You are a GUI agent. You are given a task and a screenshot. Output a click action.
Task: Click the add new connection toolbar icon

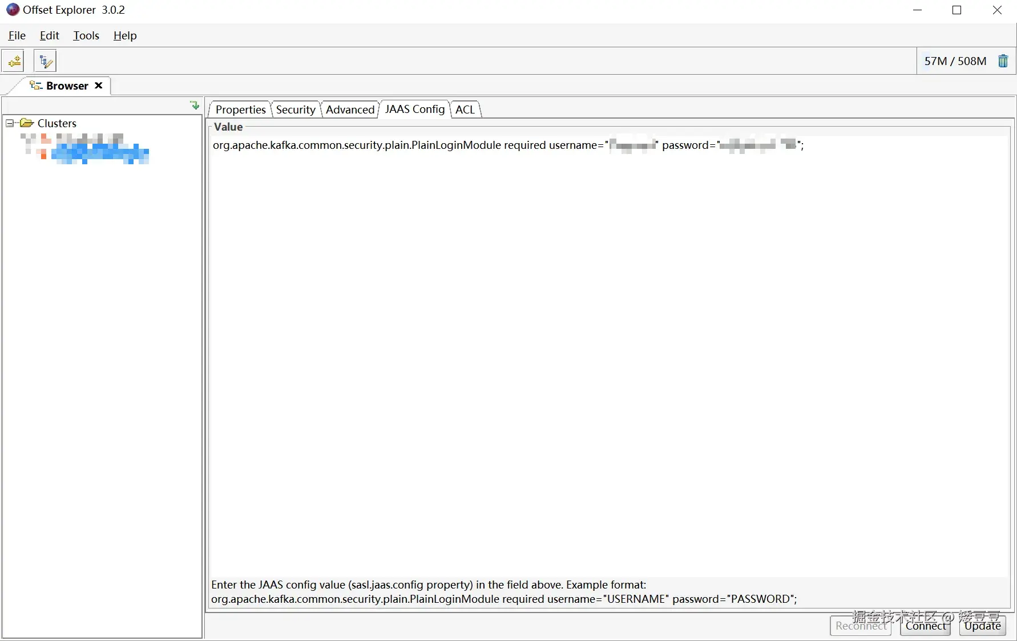14,61
